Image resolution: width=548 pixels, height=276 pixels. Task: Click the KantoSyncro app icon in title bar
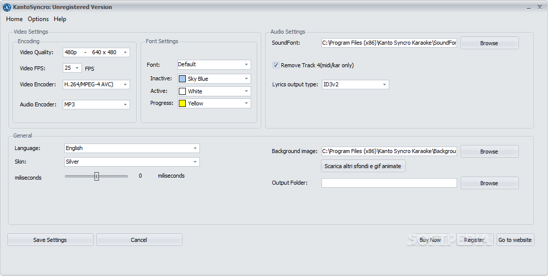tap(7, 7)
